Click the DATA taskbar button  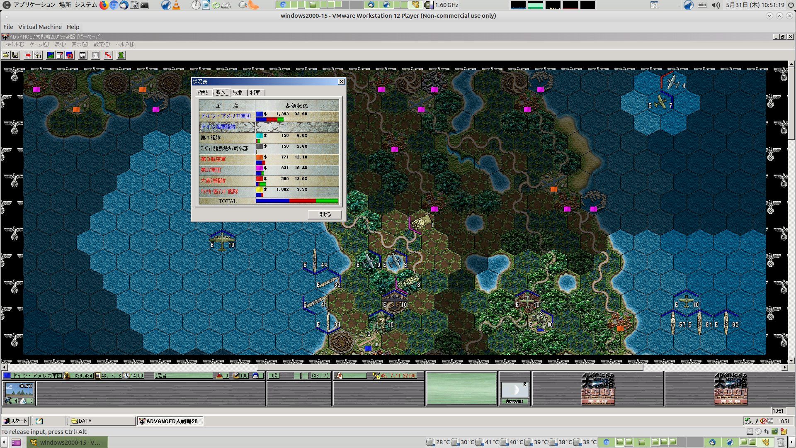102,421
